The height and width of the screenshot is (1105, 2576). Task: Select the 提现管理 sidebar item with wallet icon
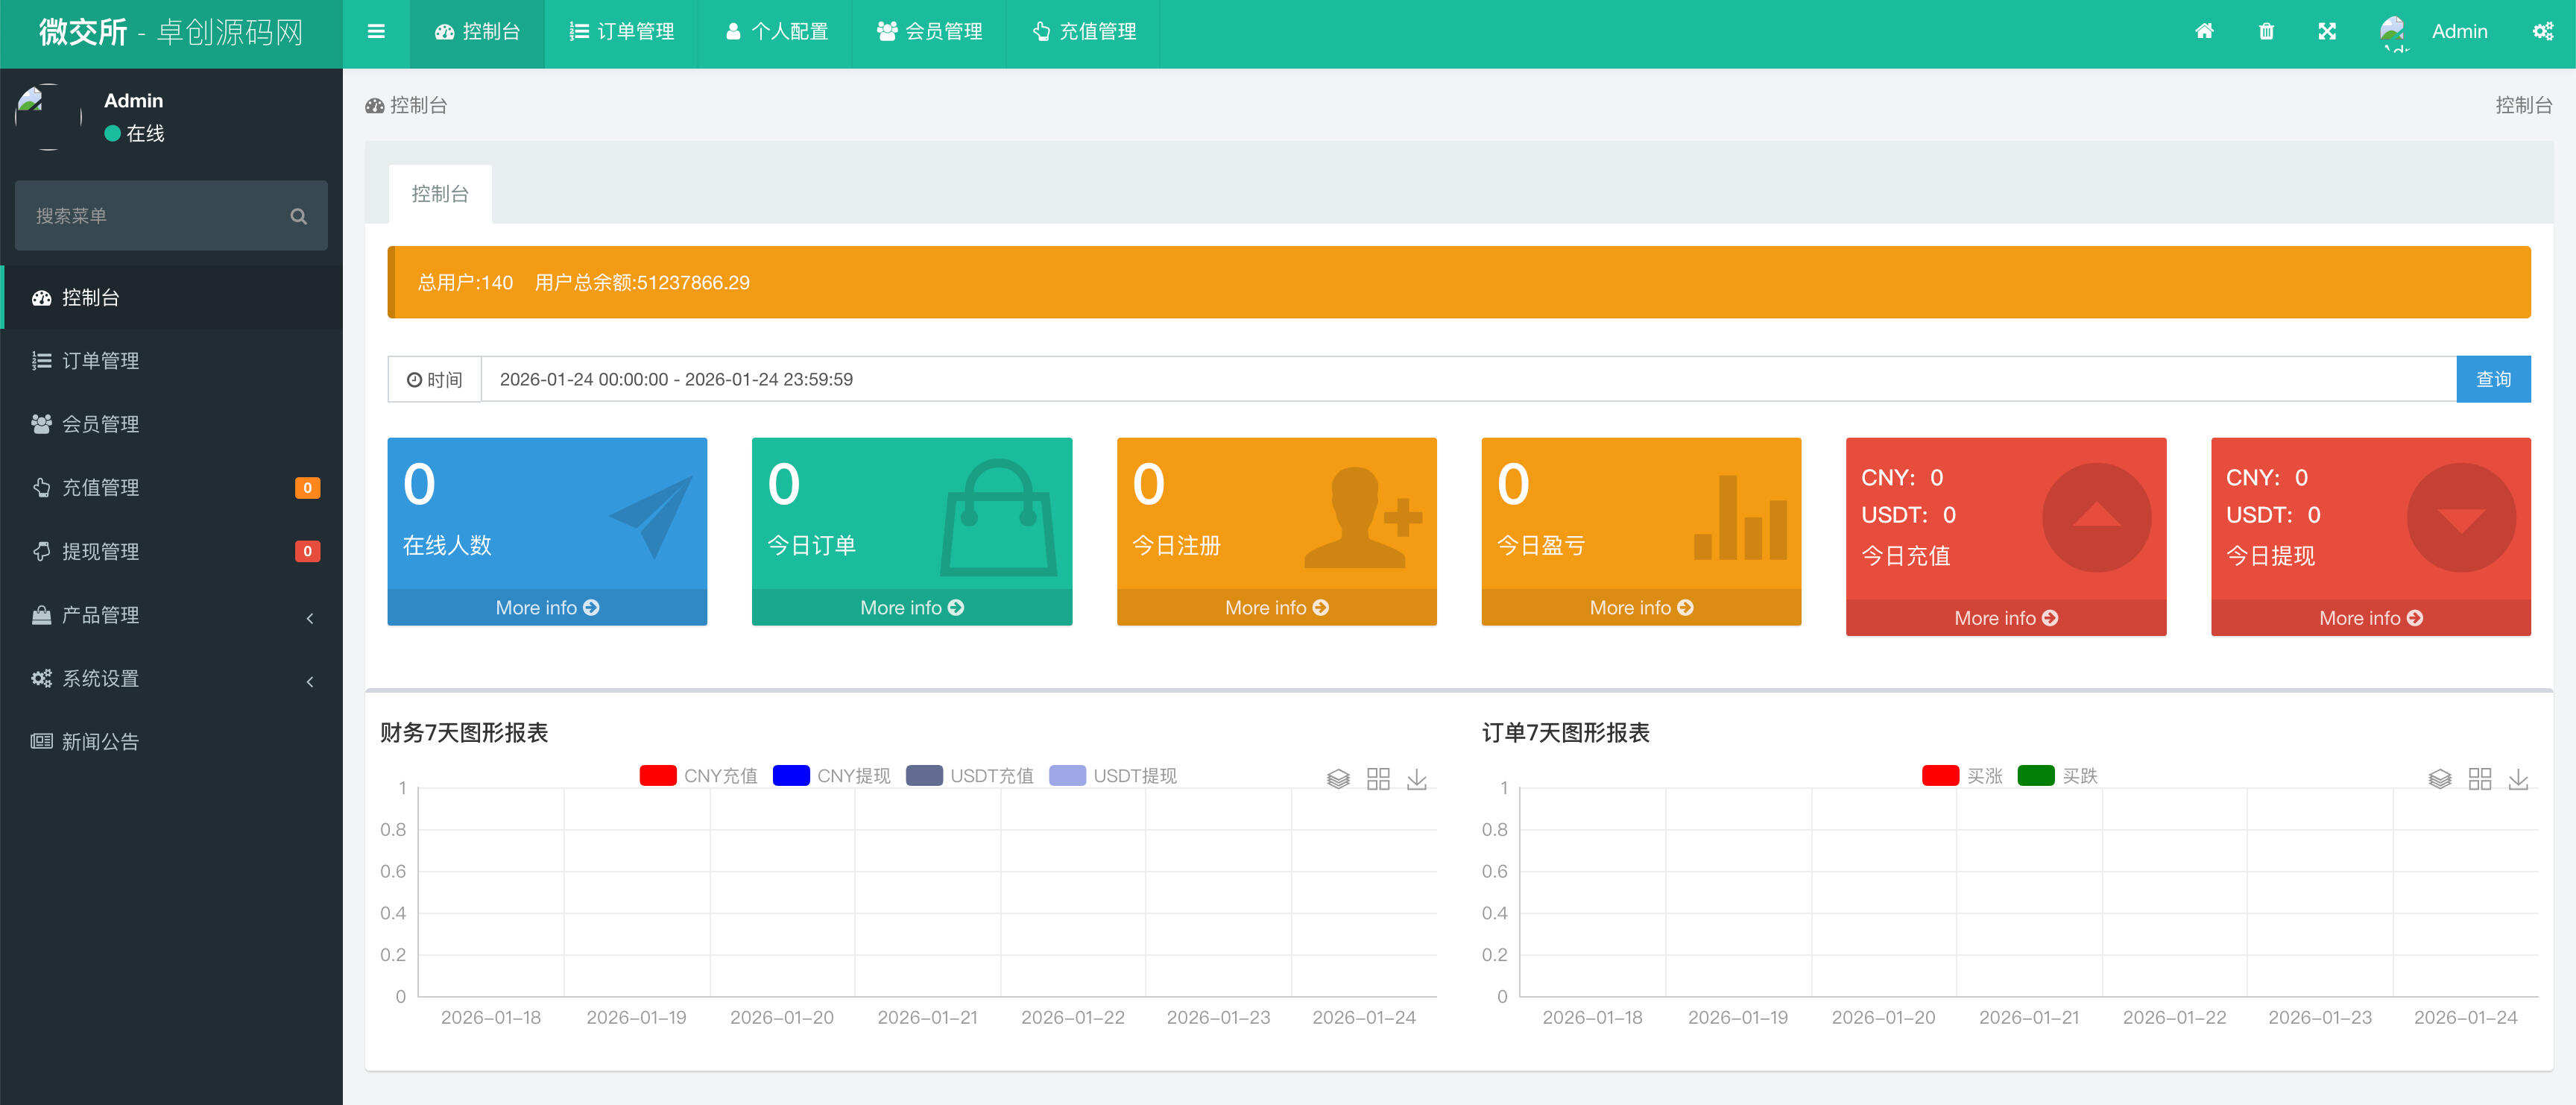point(100,551)
